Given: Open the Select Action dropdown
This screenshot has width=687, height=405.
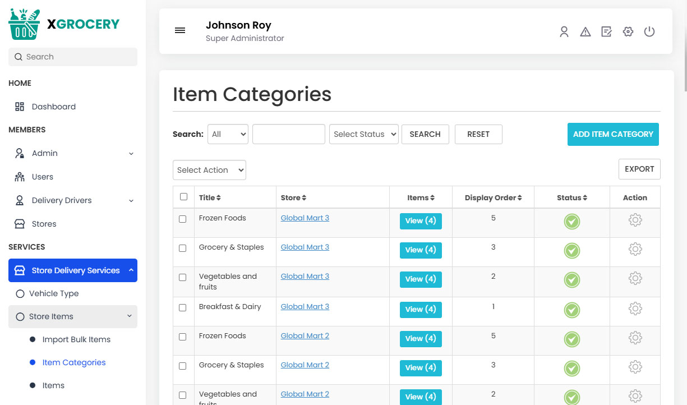Looking at the screenshot, I should 209,169.
